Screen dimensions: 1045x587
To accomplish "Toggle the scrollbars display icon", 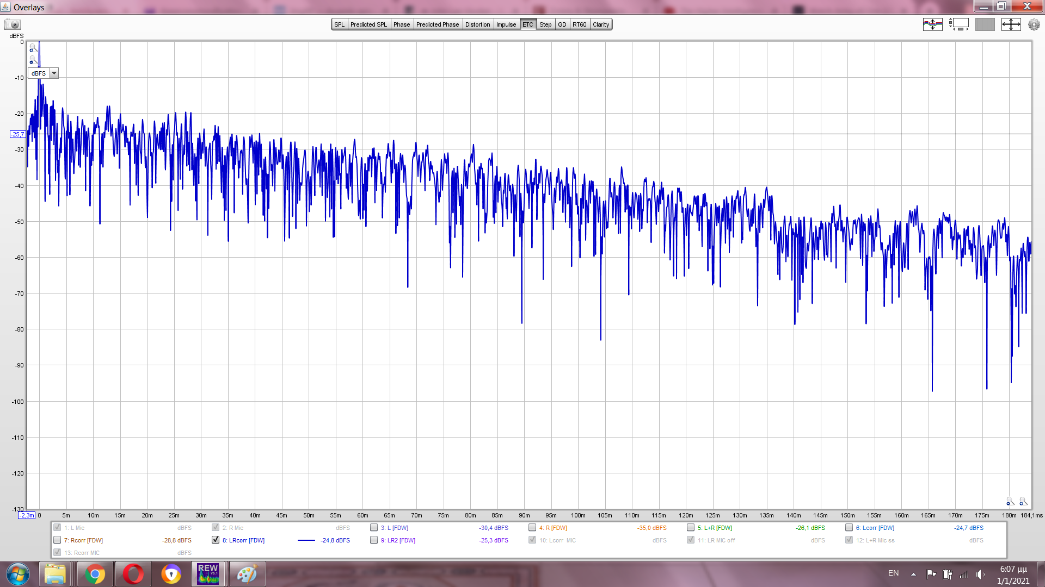I will (x=958, y=24).
